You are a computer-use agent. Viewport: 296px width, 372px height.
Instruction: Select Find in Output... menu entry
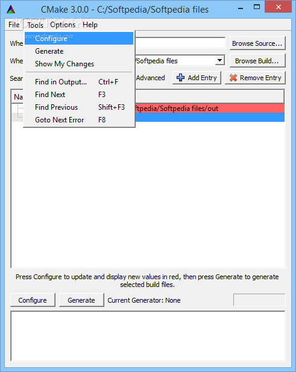point(79,82)
